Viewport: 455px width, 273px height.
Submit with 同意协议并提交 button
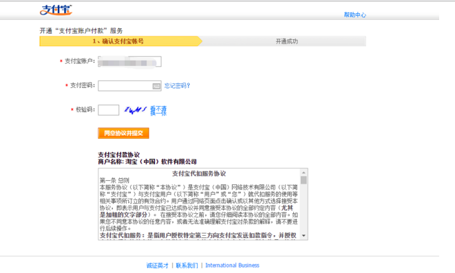(123, 133)
